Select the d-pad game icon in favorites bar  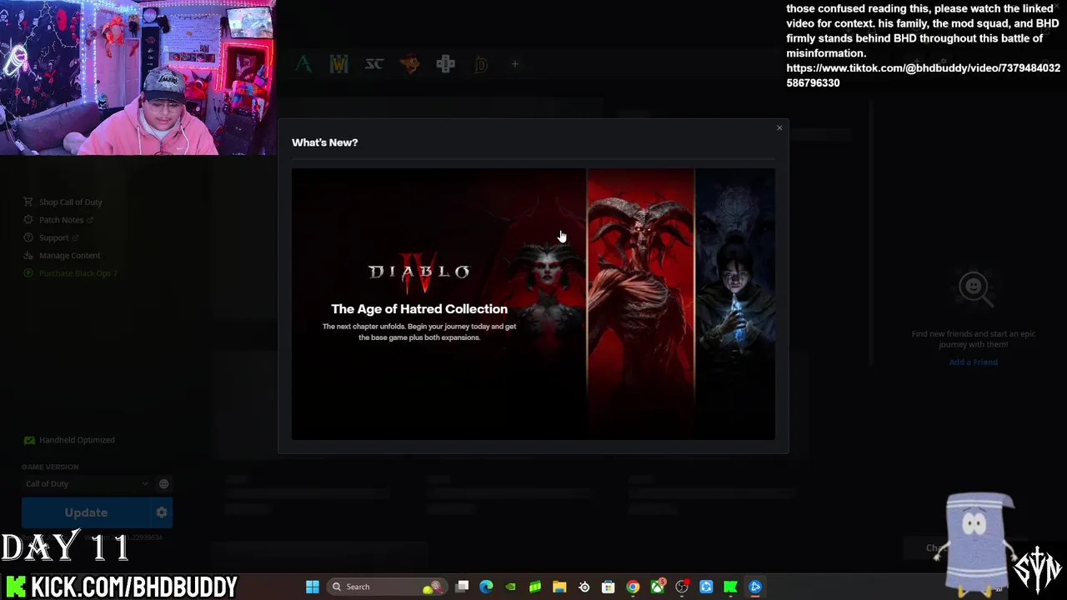[445, 64]
